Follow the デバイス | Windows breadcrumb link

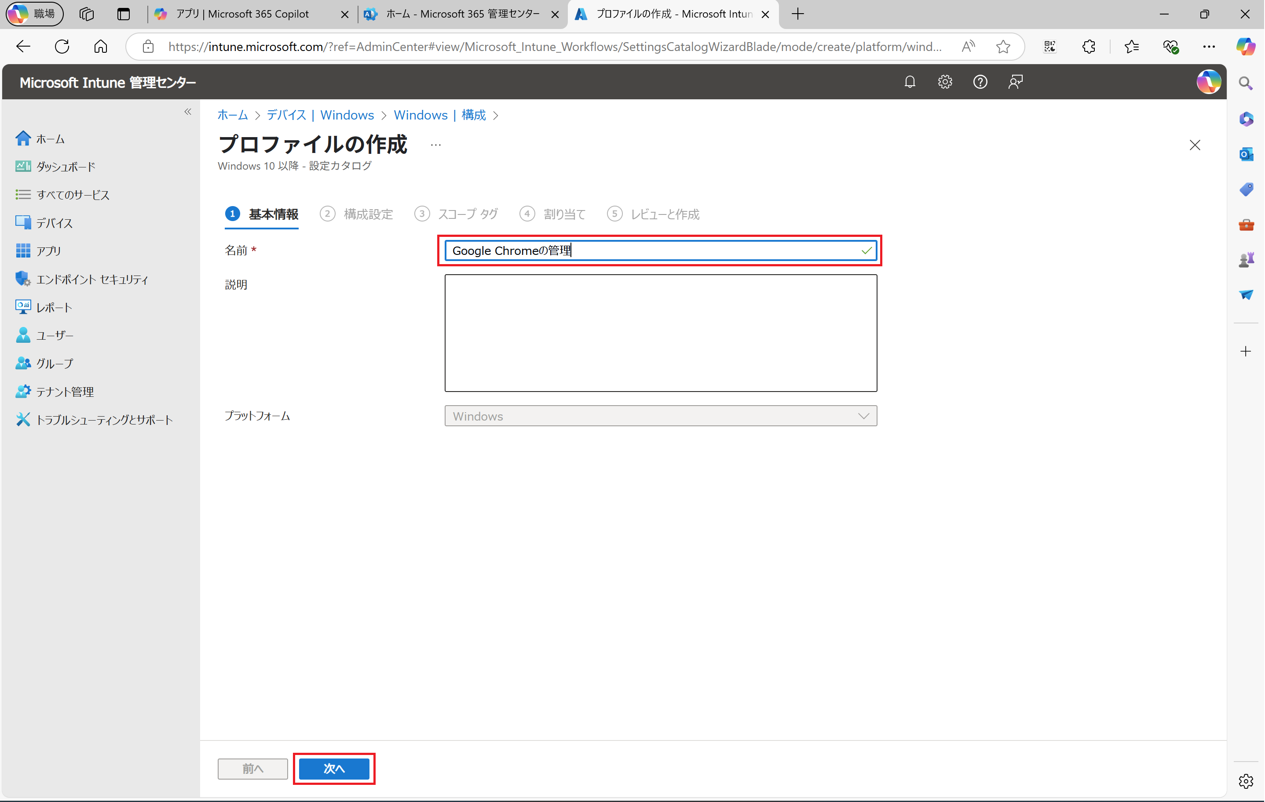tap(320, 115)
